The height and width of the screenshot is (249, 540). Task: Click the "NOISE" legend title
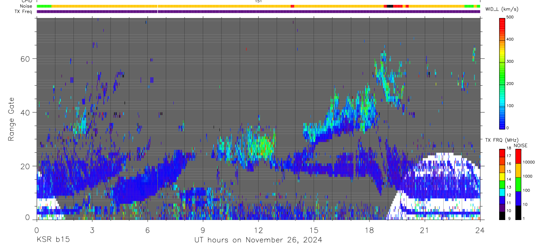(520, 145)
